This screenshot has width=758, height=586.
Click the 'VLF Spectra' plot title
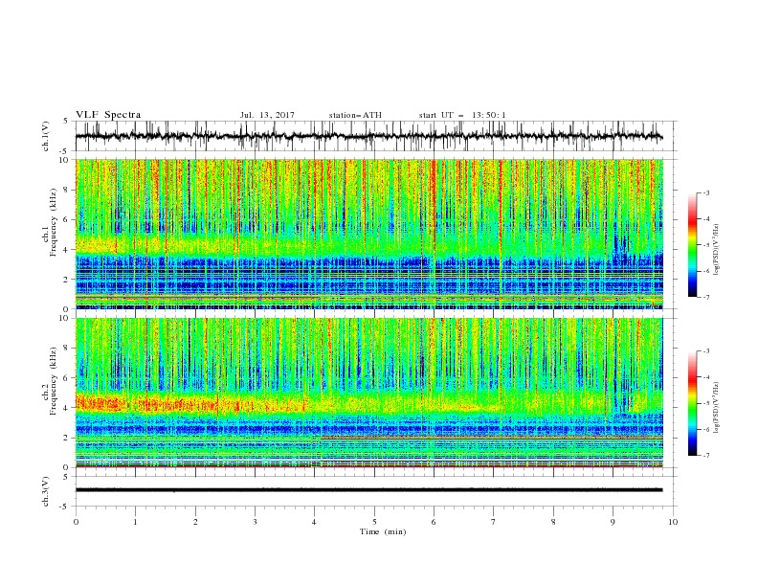pos(108,115)
